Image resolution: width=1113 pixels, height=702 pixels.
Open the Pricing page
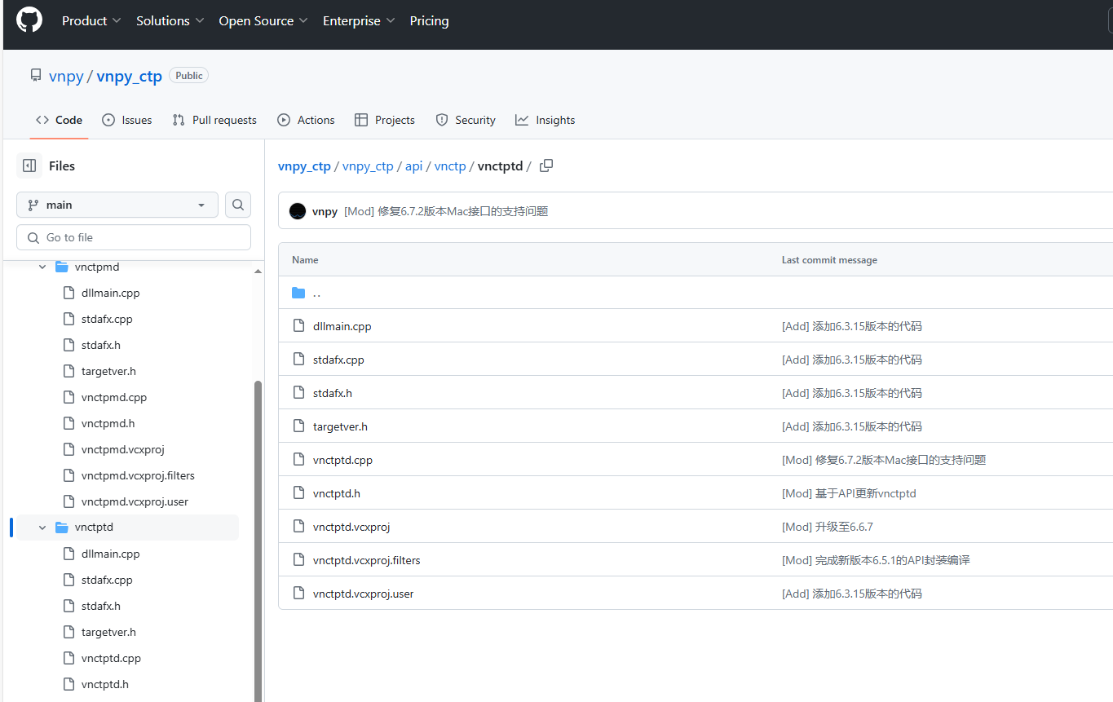429,21
